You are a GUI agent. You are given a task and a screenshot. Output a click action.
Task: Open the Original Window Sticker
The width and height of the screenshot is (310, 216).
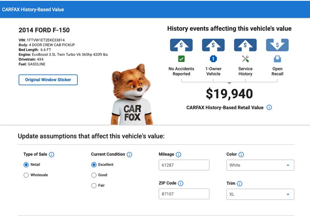tap(48, 80)
